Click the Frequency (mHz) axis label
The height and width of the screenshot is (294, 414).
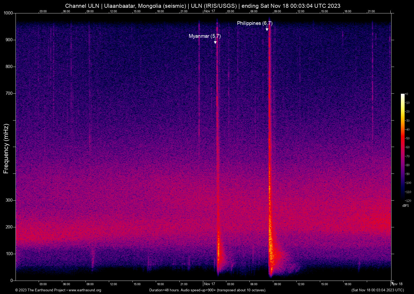[x=6, y=149]
